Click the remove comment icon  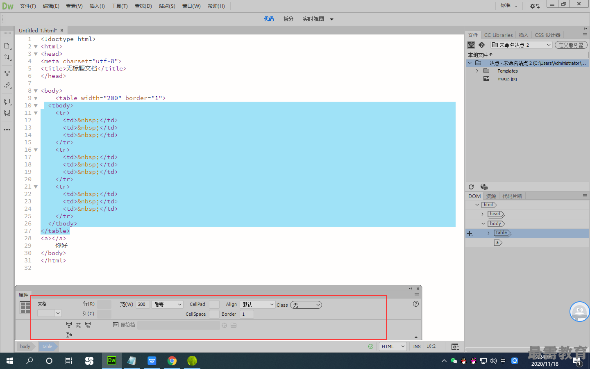click(7, 113)
